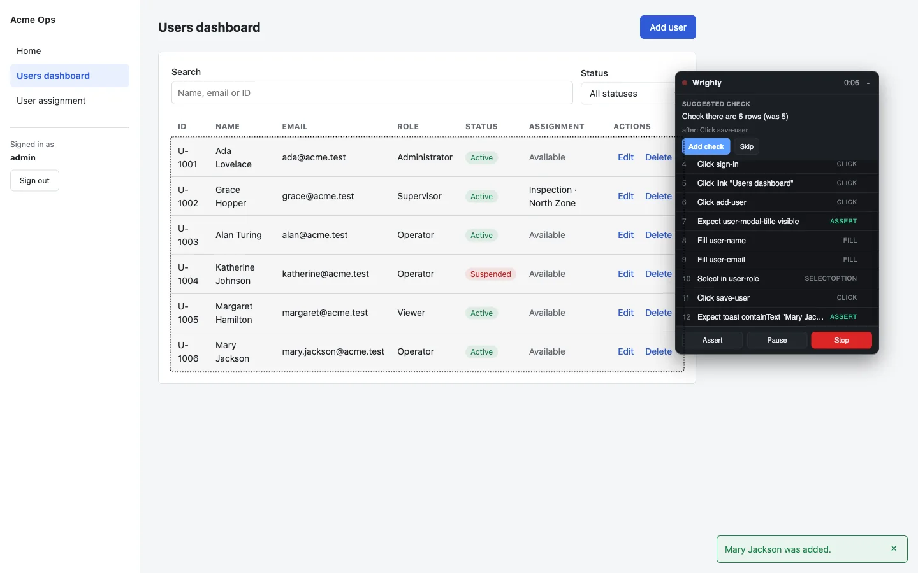The image size is (918, 573).
Task: Edit Katherine Johnson's record
Action: coord(625,274)
